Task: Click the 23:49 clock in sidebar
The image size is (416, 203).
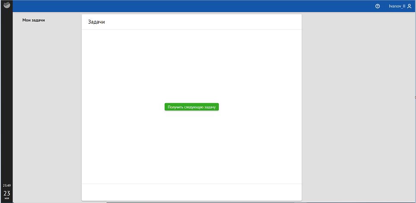Action: point(6,185)
